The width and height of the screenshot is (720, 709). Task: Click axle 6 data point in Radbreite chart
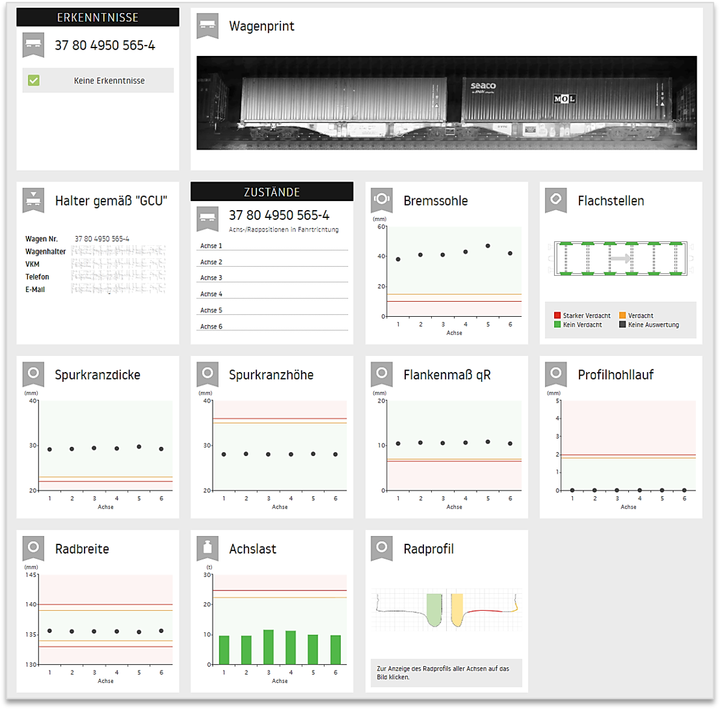point(161,630)
